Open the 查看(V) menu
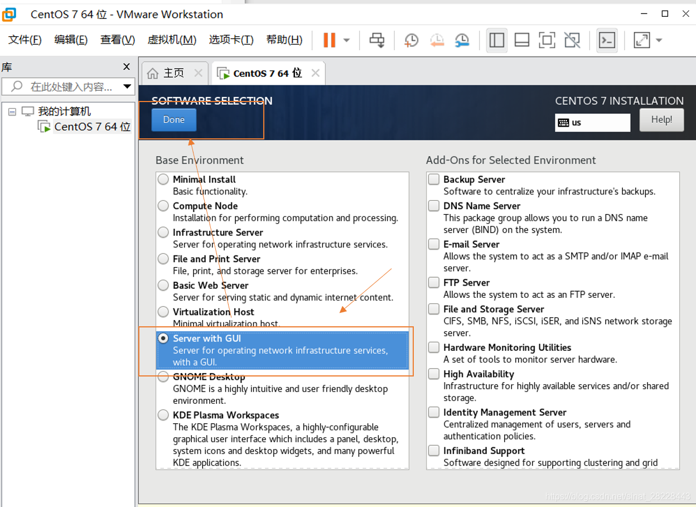This screenshot has width=696, height=507. pos(117,40)
